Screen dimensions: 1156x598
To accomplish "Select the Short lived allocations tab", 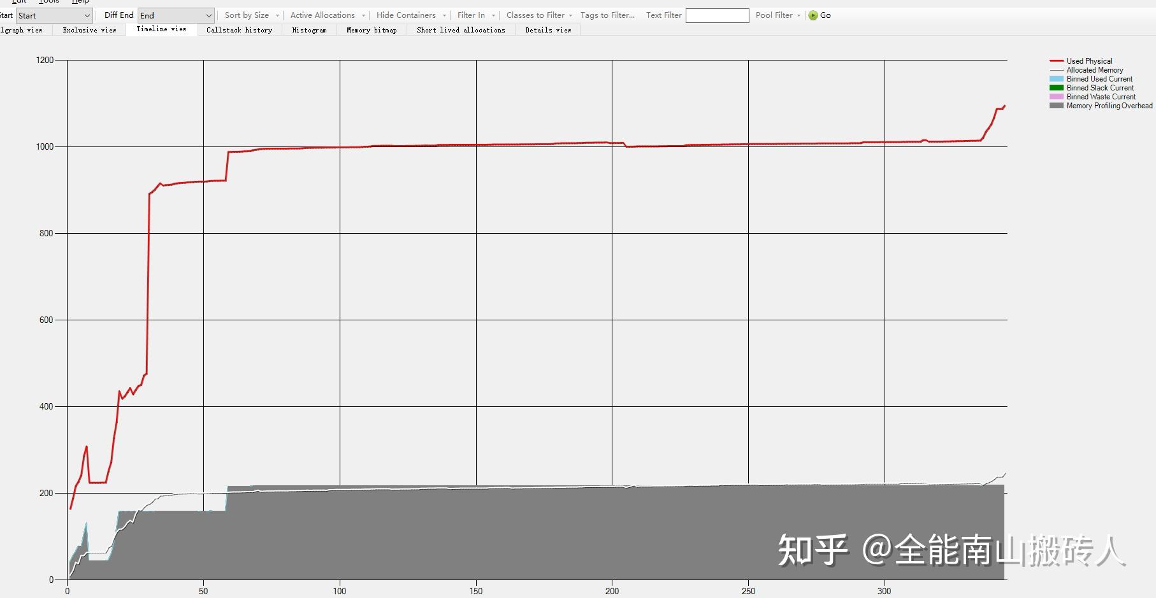I will tap(460, 29).
